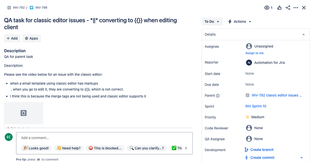This screenshot has height=162, width=312.
Task: Open the Apps button
Action: (32, 38)
